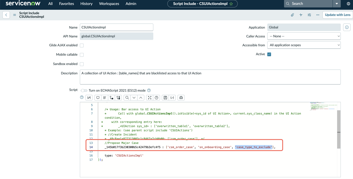Open the activity stream pulse icon

click(x=301, y=15)
